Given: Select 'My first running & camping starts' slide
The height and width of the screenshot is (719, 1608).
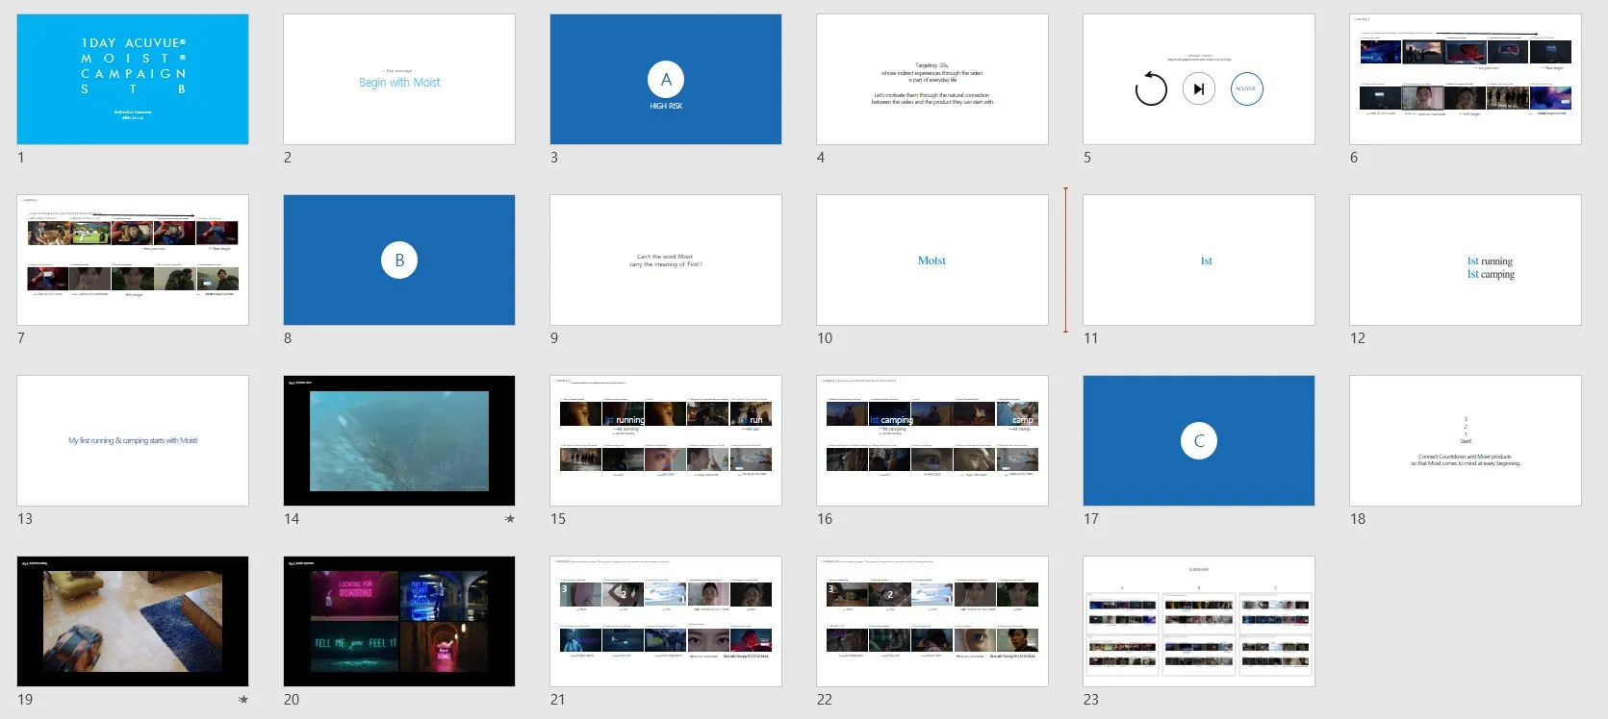Looking at the screenshot, I should [133, 441].
